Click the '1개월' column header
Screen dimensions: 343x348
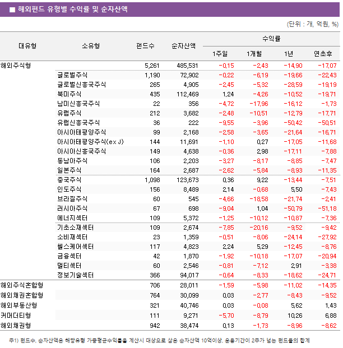[254, 54]
